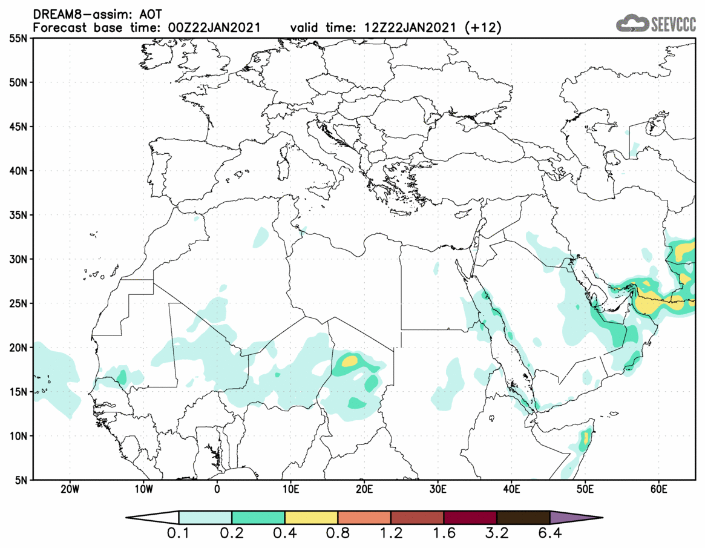
Task: Click the '10W' longitude label
Action: coord(143,489)
